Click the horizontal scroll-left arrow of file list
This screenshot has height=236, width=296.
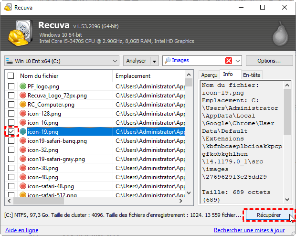9,201
